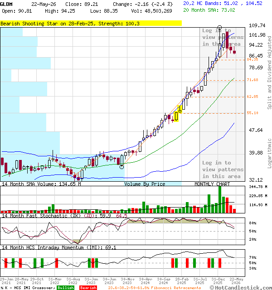Click the 31-Dec 2025 date axis label

click(x=218, y=281)
